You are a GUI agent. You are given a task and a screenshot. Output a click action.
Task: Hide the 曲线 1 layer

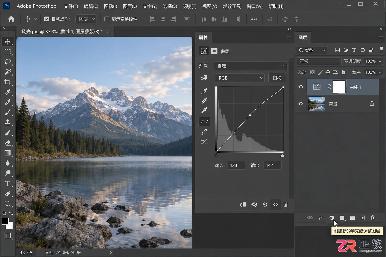301,87
